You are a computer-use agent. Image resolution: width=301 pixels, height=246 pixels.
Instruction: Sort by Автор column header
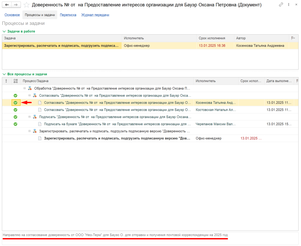coord(261,38)
